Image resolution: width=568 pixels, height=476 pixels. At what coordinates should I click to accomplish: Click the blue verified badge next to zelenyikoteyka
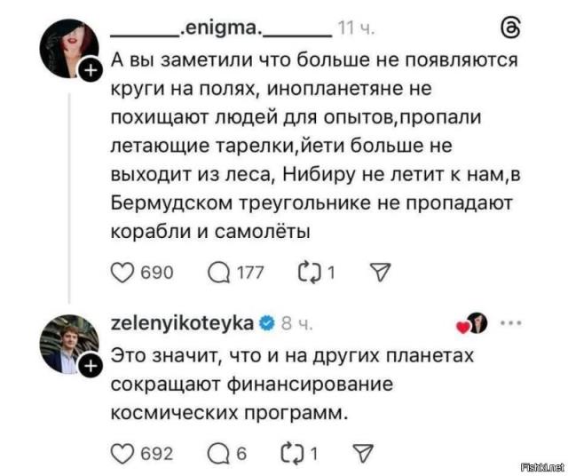click(265, 323)
